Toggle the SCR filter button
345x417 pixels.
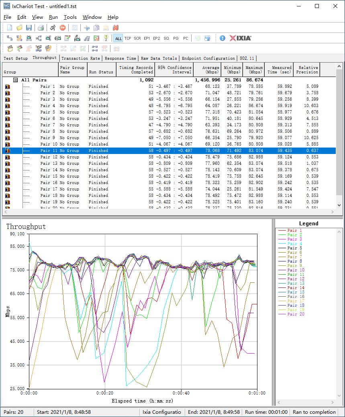click(137, 38)
